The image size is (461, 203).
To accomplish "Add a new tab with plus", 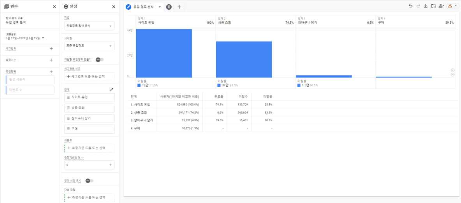I will tap(179, 7).
